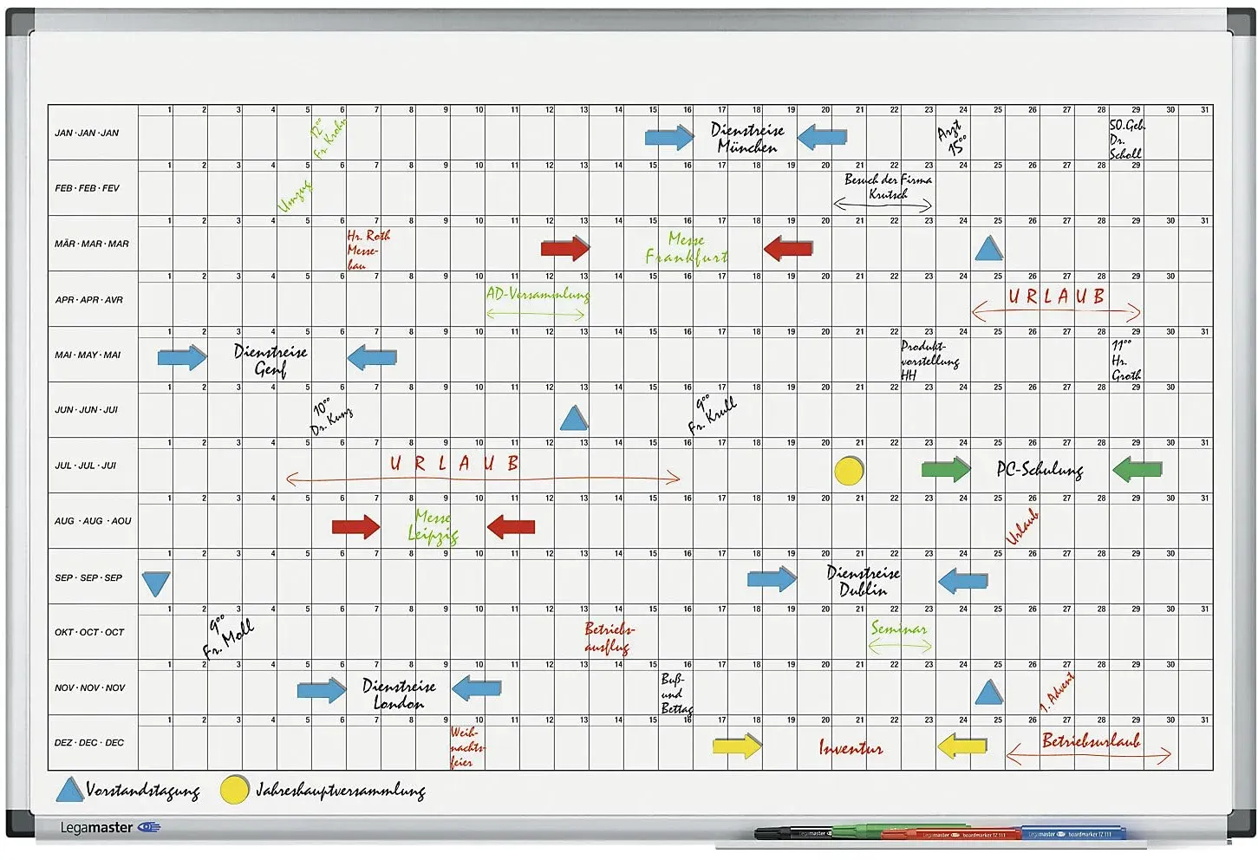Click the 'JAN · JAN · JAN' month label
Screen dimensions: 1258x860
(87, 134)
